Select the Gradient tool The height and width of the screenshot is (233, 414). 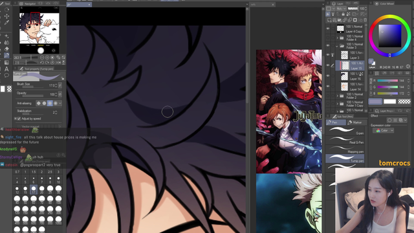pos(6,62)
